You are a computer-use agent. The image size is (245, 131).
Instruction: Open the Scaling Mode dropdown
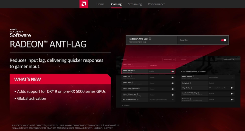tap(221, 83)
